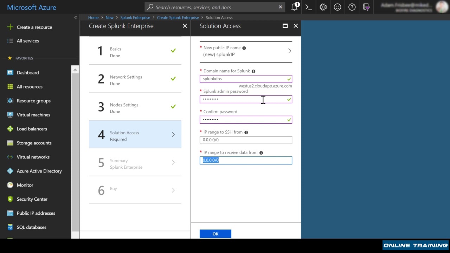Collapse the left sidebar with double chevron
Viewport: 450px width, 253px height.
[x=76, y=17]
